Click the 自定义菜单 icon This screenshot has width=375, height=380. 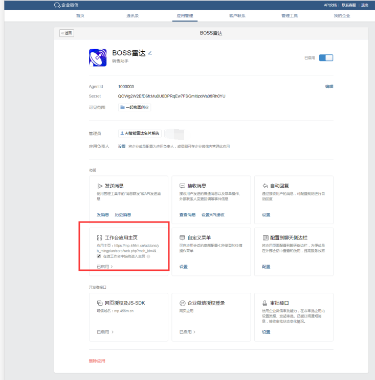182,238
